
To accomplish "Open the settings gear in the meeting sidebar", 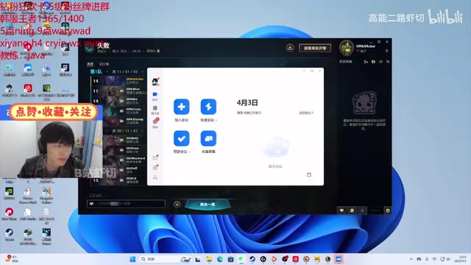I will coord(155,168).
